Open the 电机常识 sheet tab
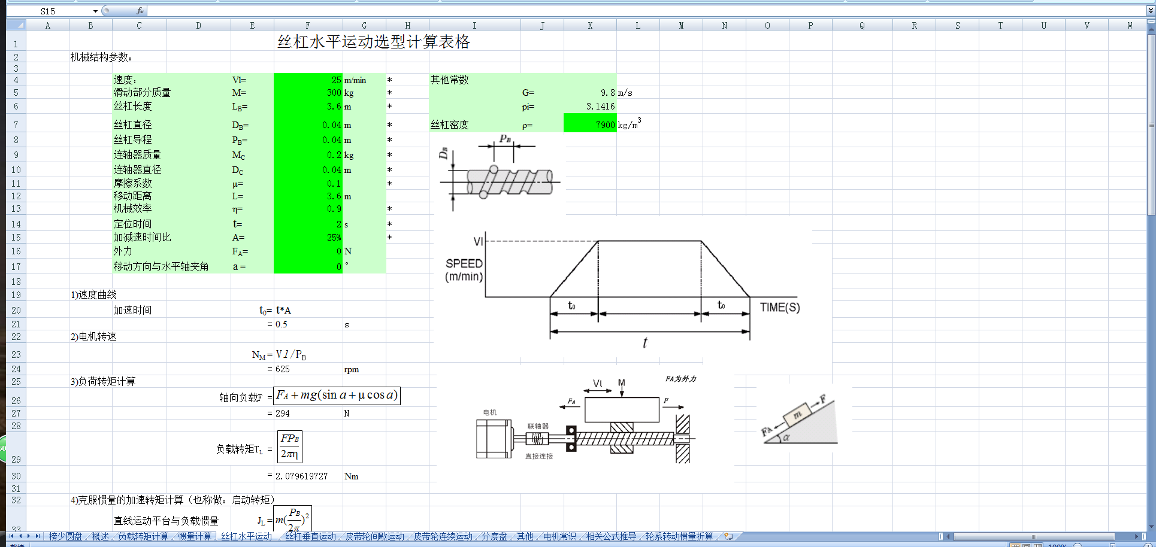The width and height of the screenshot is (1156, 547). tap(559, 536)
